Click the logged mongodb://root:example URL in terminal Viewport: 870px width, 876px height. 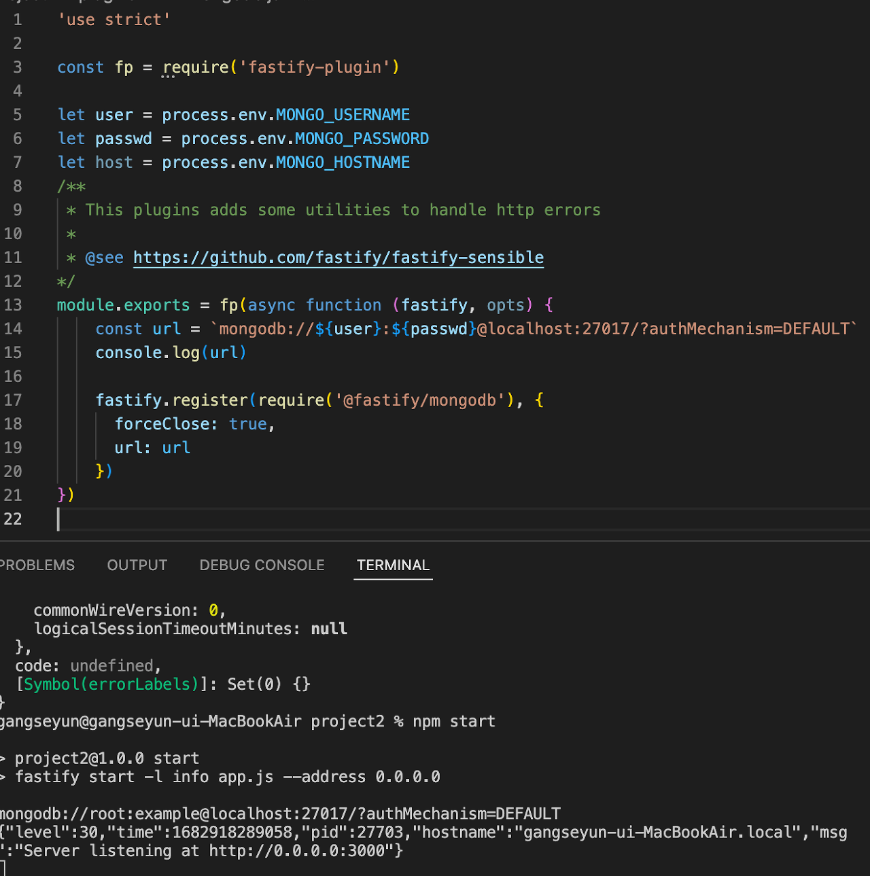click(280, 814)
